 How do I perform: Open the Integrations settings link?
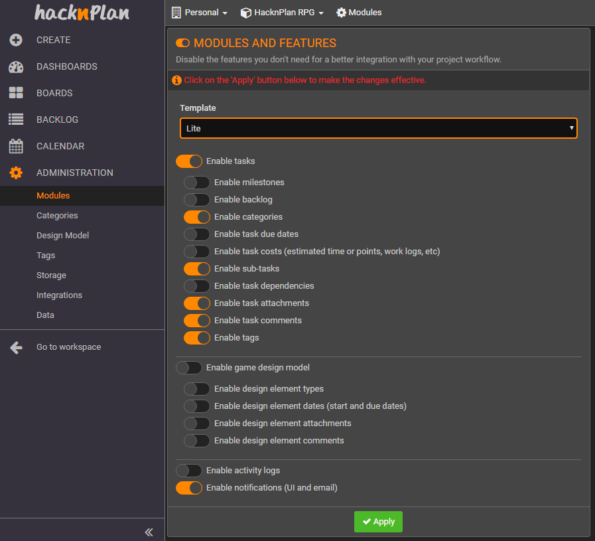[59, 295]
